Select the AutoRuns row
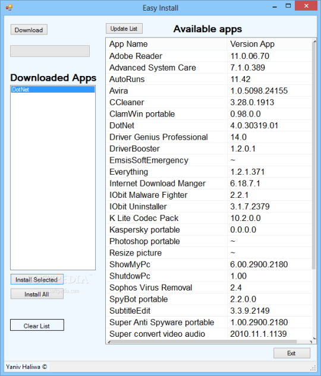 click(209, 79)
